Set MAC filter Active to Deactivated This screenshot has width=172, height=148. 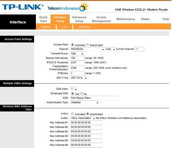click(x=88, y=114)
